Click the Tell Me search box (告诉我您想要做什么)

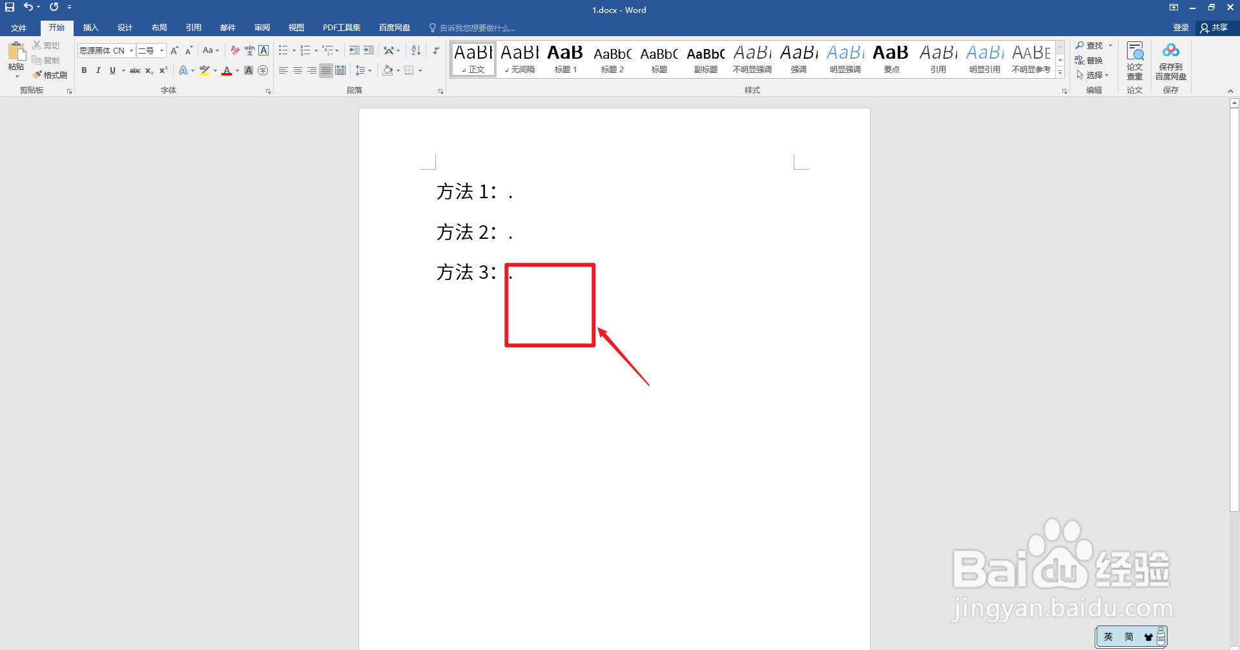[x=478, y=28]
